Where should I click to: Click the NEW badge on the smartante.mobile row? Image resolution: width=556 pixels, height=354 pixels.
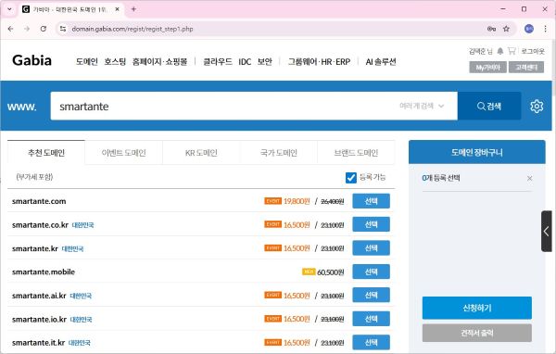[x=309, y=272]
